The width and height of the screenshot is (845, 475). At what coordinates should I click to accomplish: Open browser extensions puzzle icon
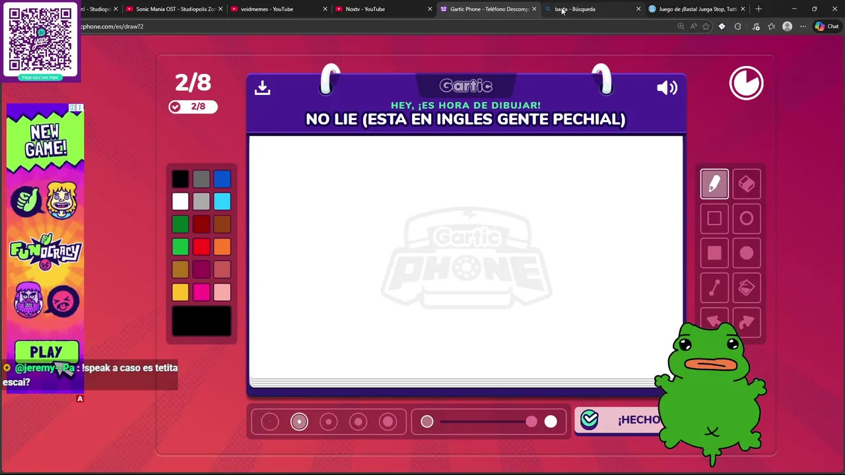tap(737, 26)
